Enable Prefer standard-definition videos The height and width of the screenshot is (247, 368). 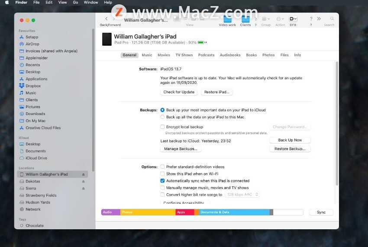point(162,167)
